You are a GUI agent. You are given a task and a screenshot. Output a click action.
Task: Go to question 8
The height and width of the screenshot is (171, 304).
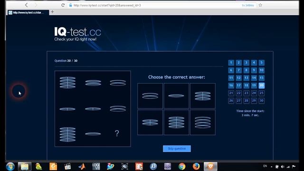[x=246, y=70]
